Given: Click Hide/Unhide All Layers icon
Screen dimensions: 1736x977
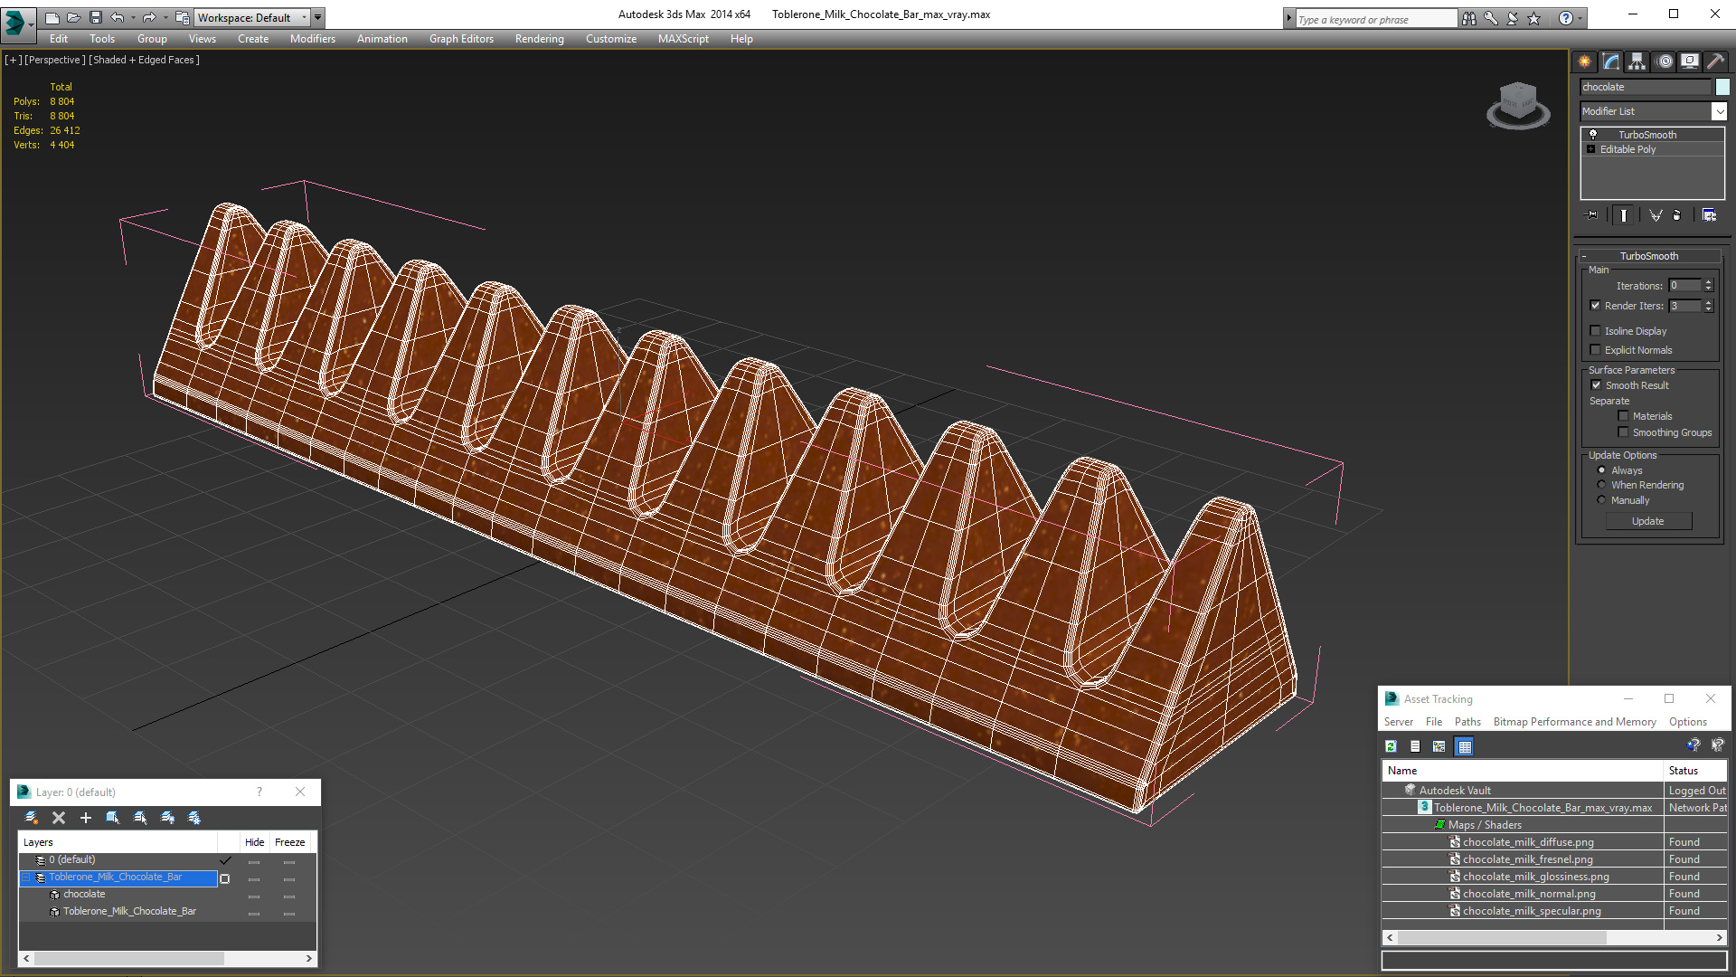Looking at the screenshot, I should [167, 818].
